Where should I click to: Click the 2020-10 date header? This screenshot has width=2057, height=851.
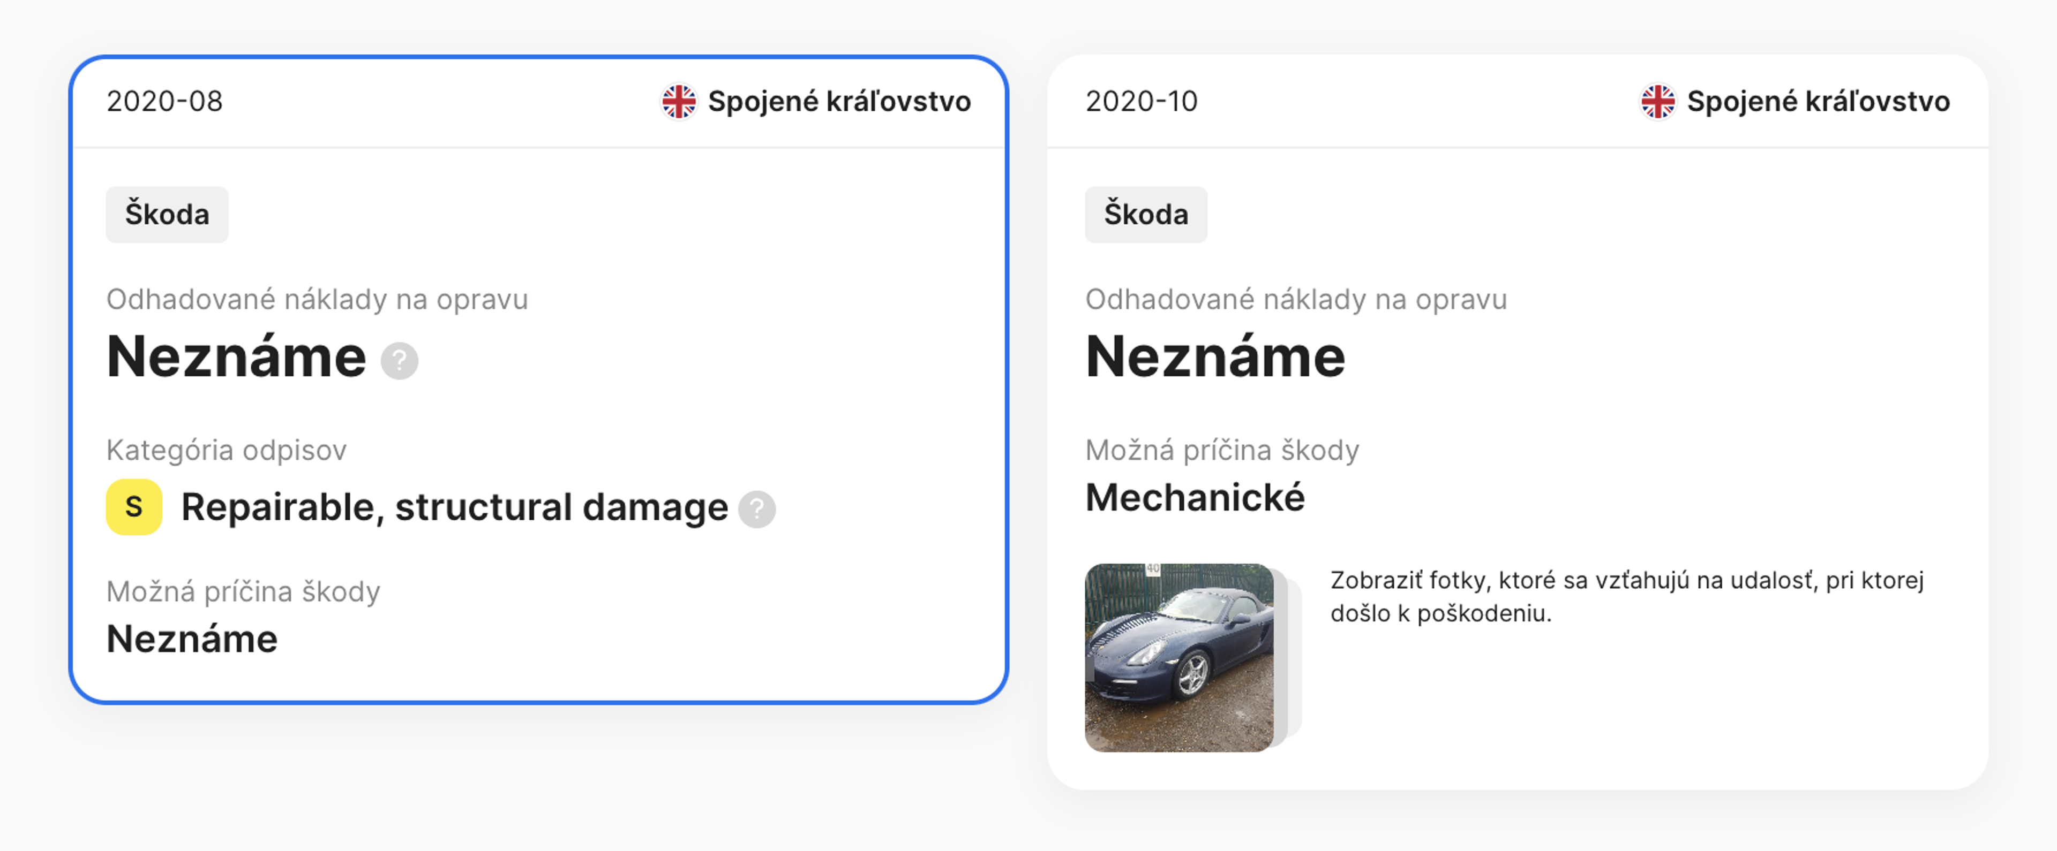1143,101
